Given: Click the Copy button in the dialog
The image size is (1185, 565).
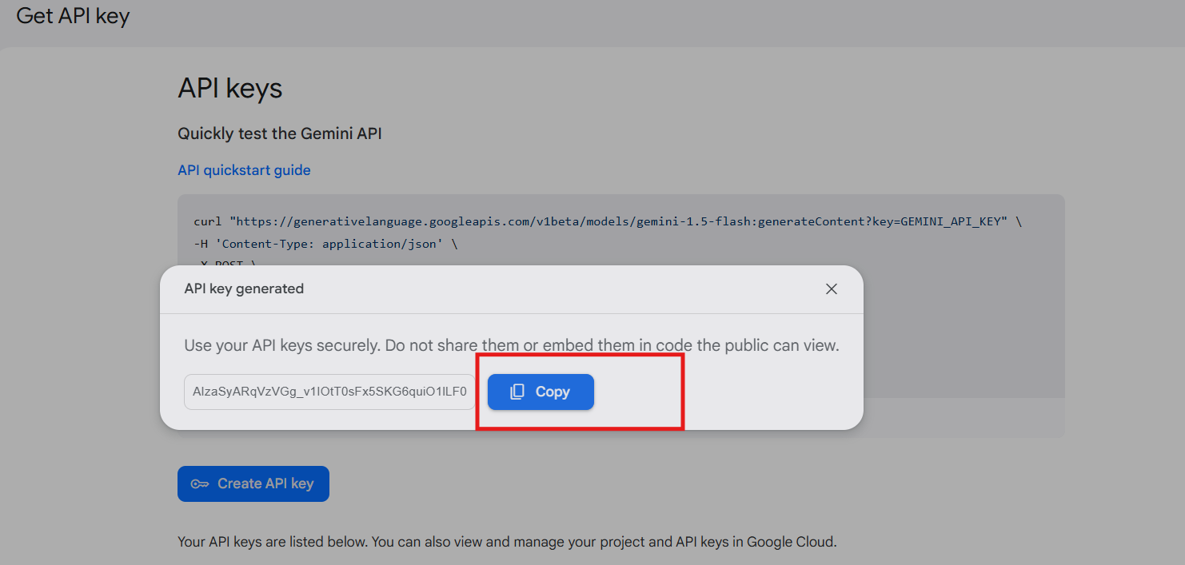Looking at the screenshot, I should (541, 392).
